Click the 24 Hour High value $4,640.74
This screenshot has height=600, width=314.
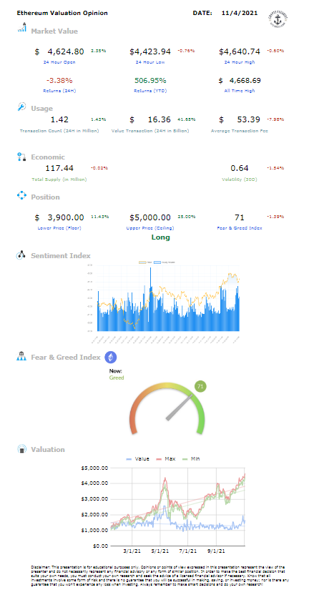click(240, 51)
